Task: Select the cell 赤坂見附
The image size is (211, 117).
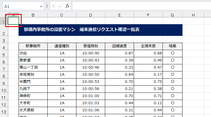Action: coord(33,75)
